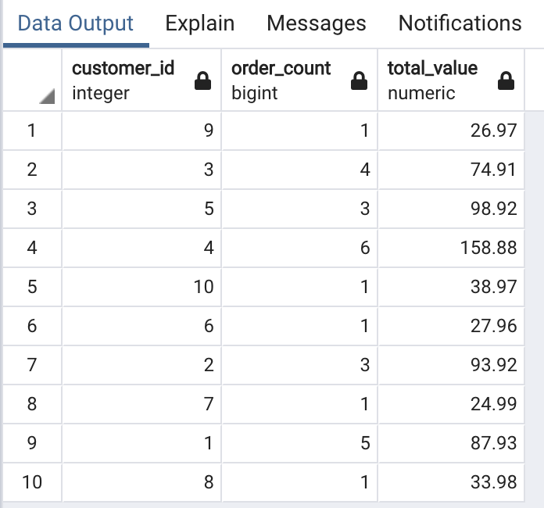
Task: Click the lock icon in order_count column
Action: [x=359, y=80]
